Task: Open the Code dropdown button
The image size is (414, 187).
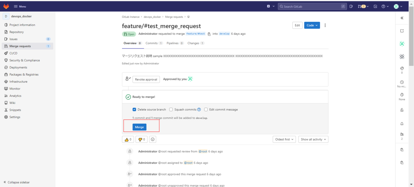Action: [x=312, y=25]
